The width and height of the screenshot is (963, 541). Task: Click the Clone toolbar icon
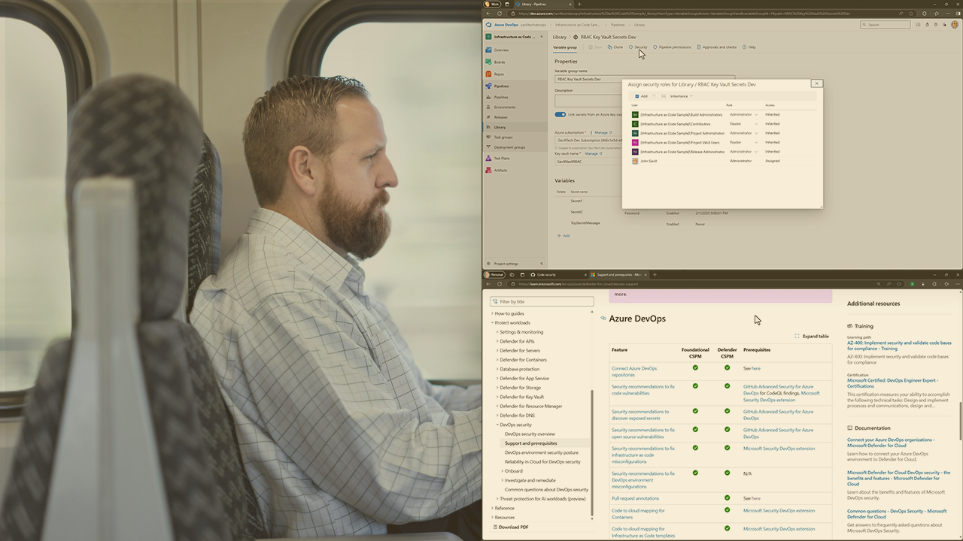tap(615, 47)
